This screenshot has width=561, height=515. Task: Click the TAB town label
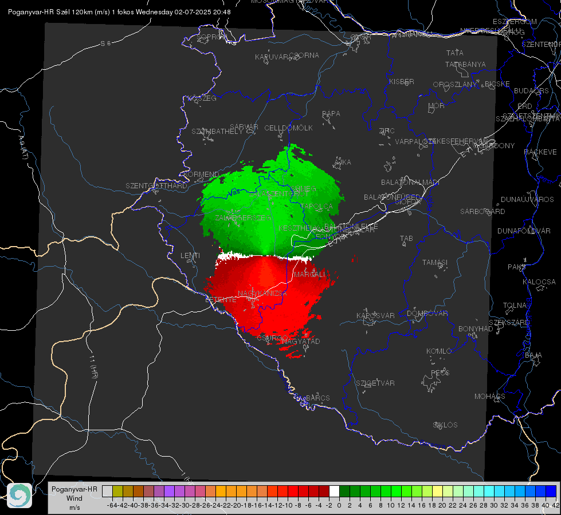pos(406,239)
